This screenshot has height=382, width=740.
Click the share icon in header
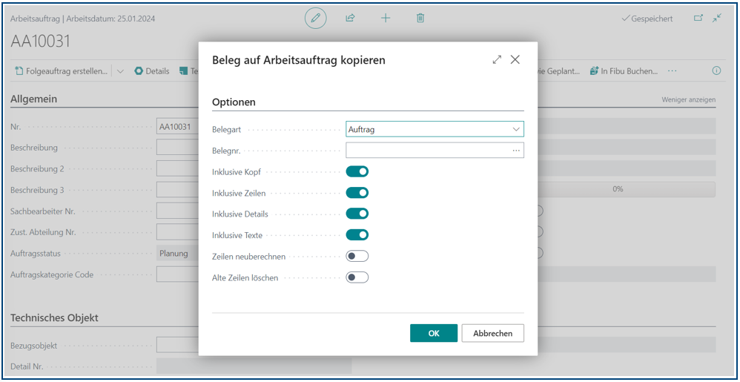point(351,19)
